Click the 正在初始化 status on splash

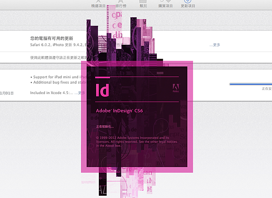click(105, 127)
